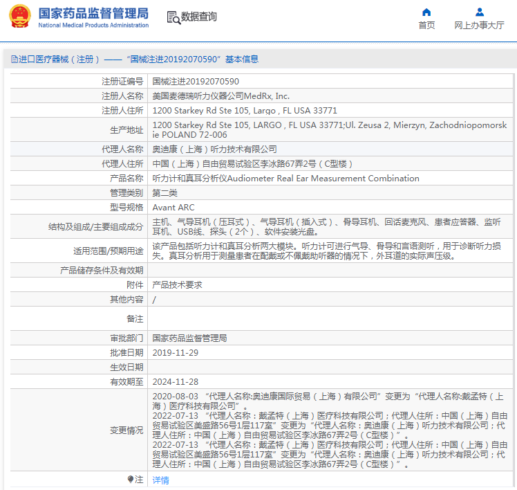
Task: Click the Avant ARC model value
Action: (x=173, y=208)
